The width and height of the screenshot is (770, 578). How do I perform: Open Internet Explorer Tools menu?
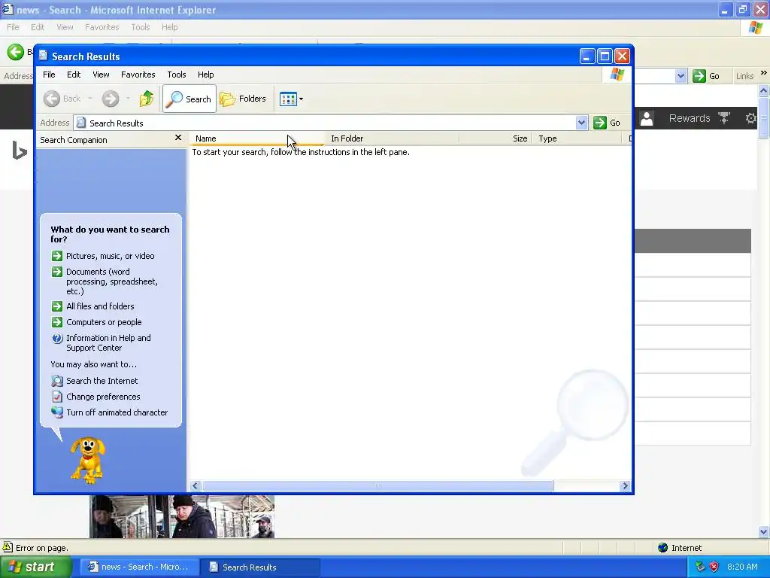(141, 27)
